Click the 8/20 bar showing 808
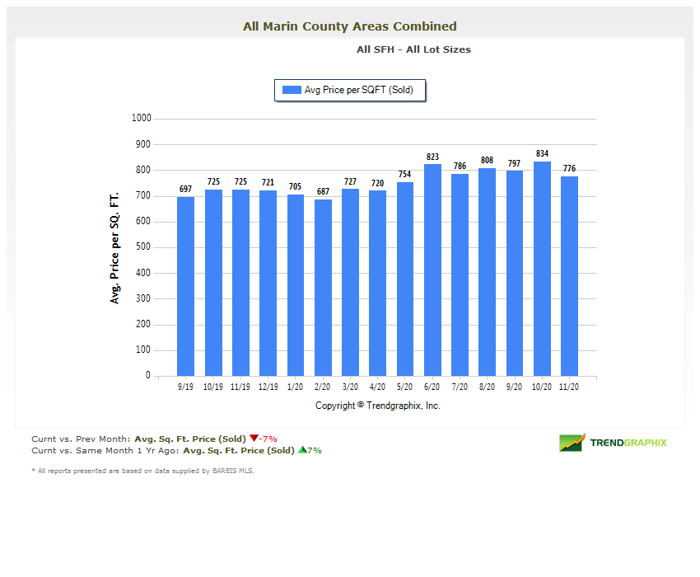 coord(487,272)
